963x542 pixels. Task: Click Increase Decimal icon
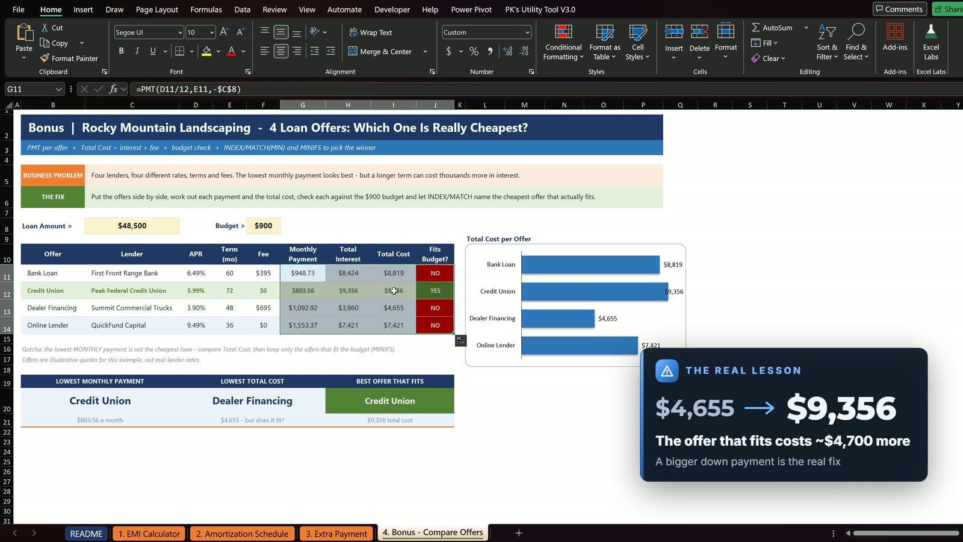(507, 52)
